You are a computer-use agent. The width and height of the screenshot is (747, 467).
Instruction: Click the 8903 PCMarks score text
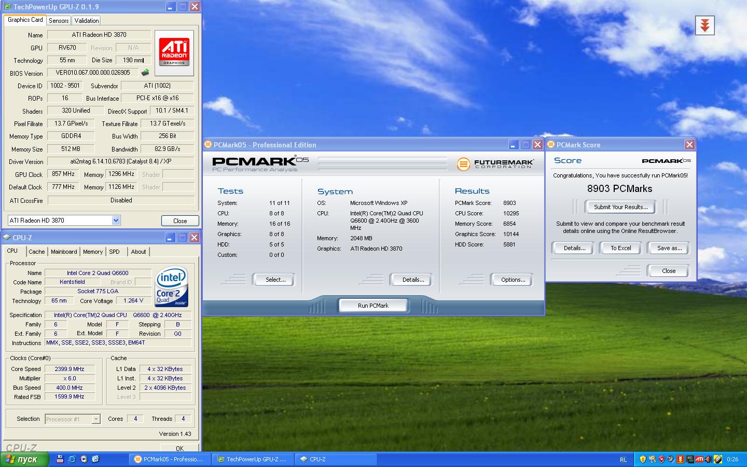(619, 189)
